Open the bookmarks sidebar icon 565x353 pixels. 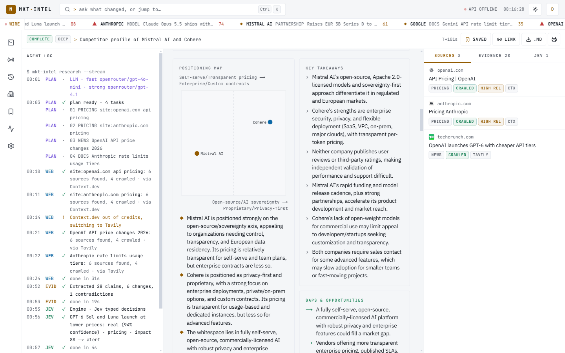11,111
